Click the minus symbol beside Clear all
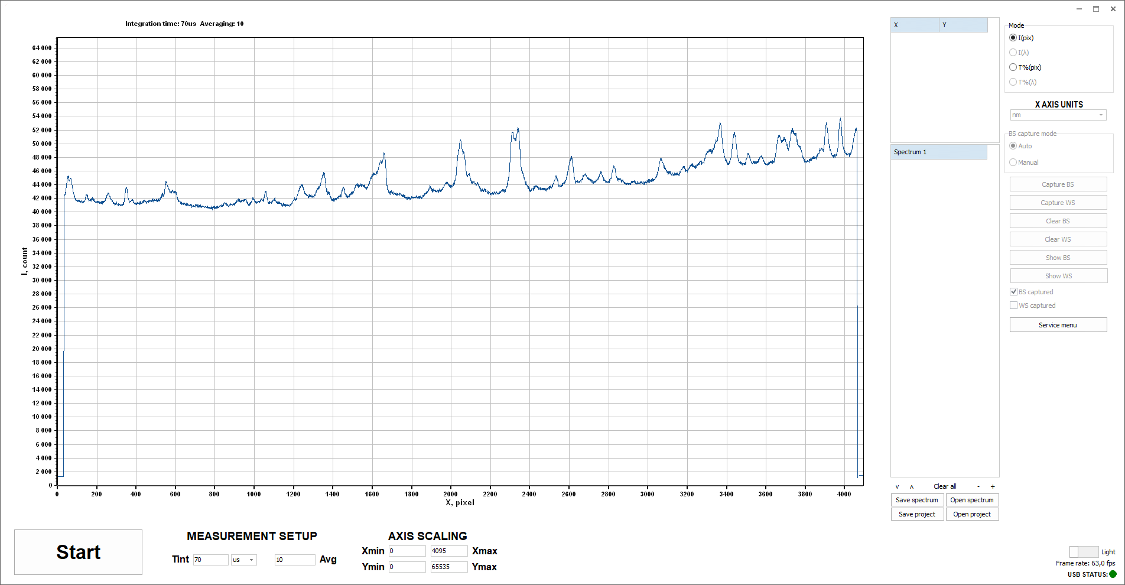 (x=978, y=487)
